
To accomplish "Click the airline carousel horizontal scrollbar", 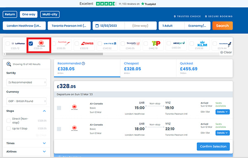I will (55, 54).
